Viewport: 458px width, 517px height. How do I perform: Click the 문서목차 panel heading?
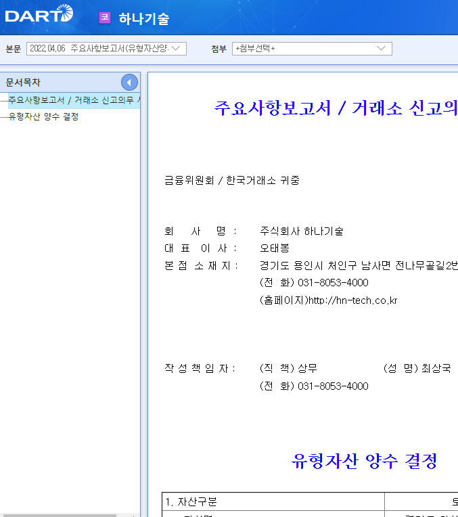(23, 83)
